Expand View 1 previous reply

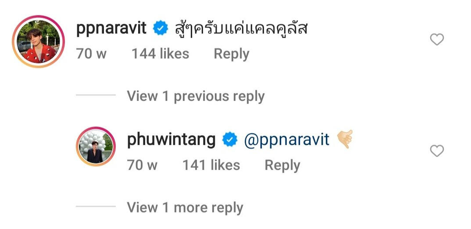[x=196, y=96]
